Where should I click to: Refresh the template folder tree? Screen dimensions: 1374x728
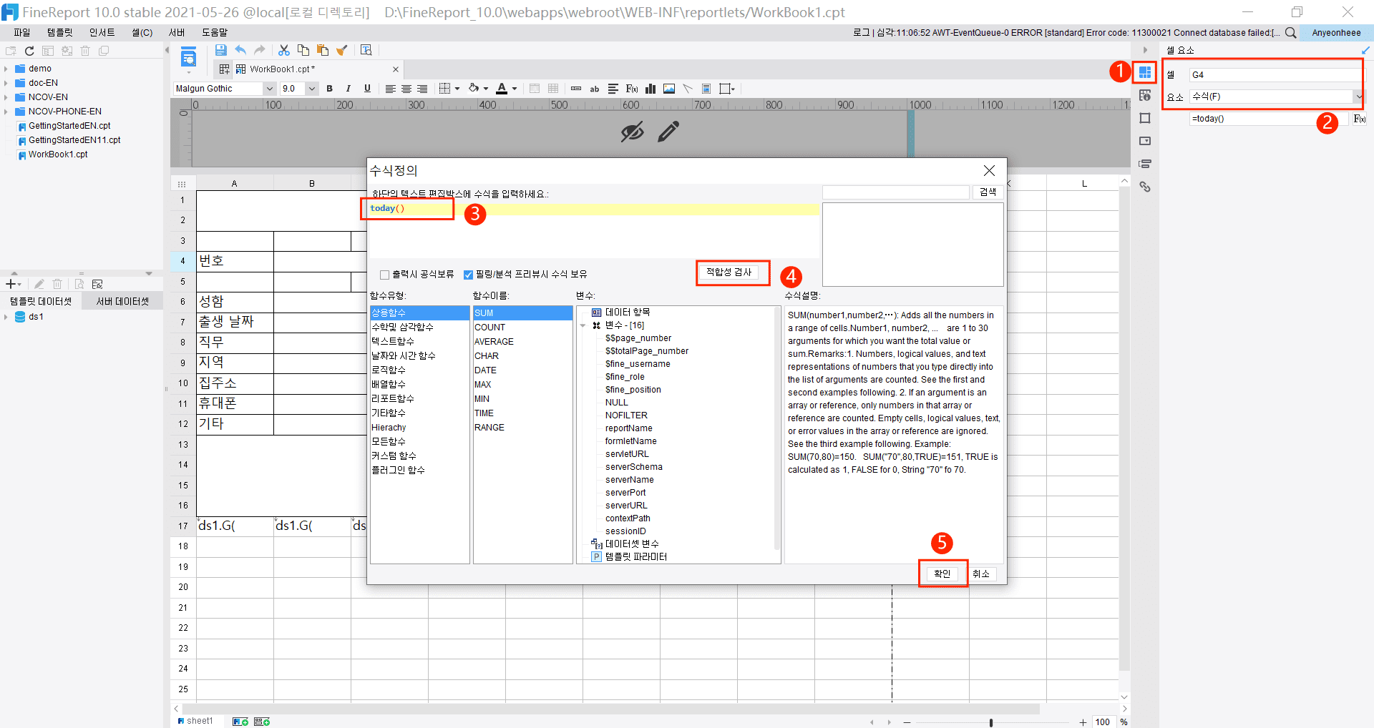tap(29, 51)
